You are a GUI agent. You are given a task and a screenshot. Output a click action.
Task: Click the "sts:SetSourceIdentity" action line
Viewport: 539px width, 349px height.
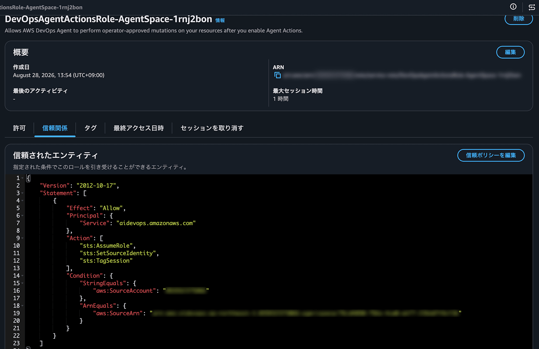(x=118, y=253)
